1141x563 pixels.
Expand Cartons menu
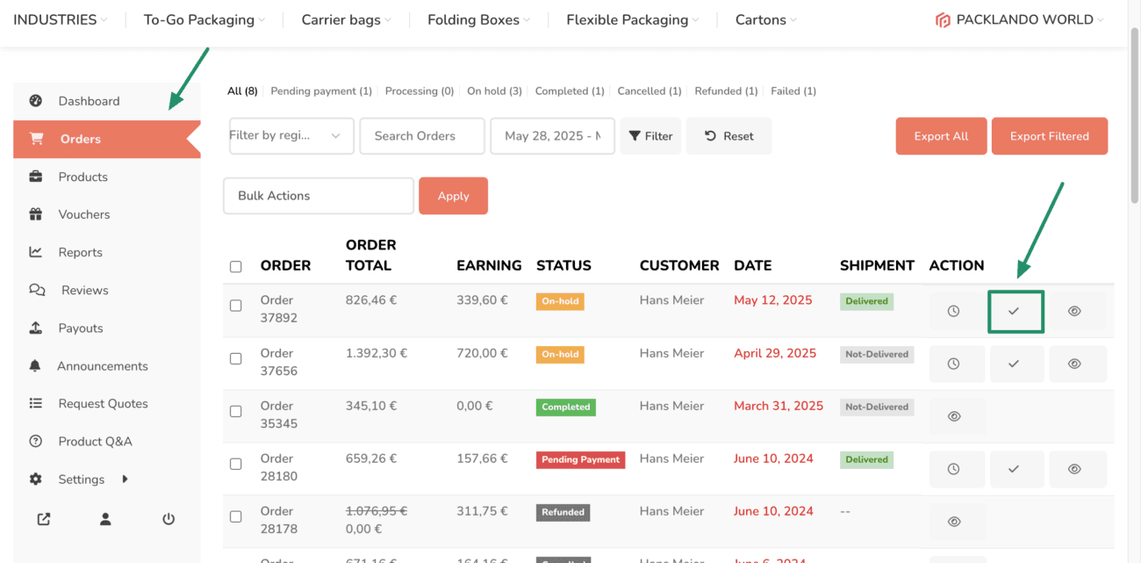(x=766, y=19)
